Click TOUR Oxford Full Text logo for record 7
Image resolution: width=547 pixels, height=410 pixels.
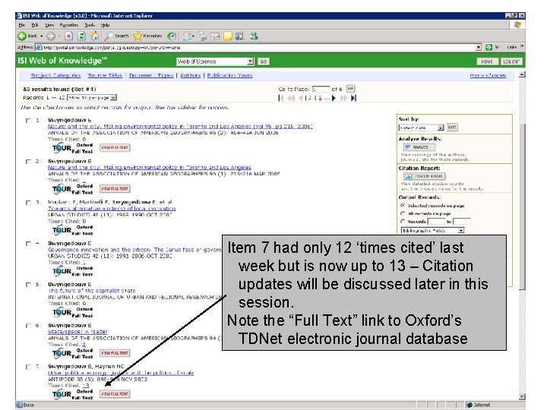click(x=73, y=394)
